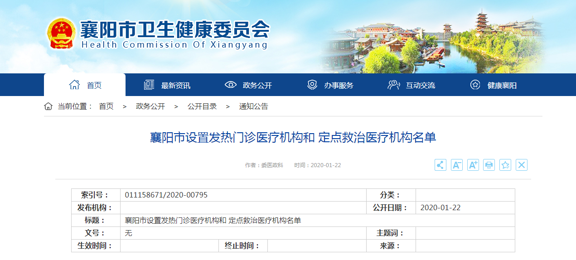This screenshot has width=576, height=260.
Task: Navigate to 公开目录 breadcrumb
Action: coord(202,106)
